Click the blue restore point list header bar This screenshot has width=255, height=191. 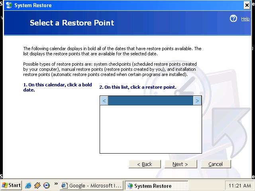click(x=151, y=101)
